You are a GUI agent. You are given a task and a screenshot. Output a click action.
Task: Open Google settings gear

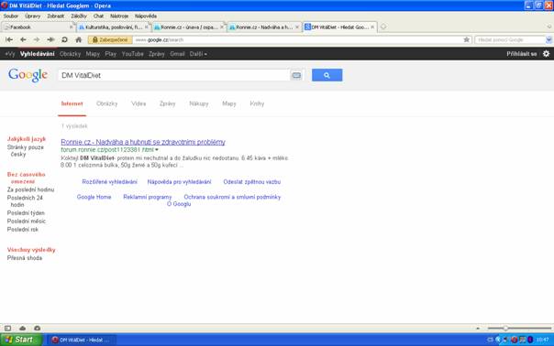547,54
